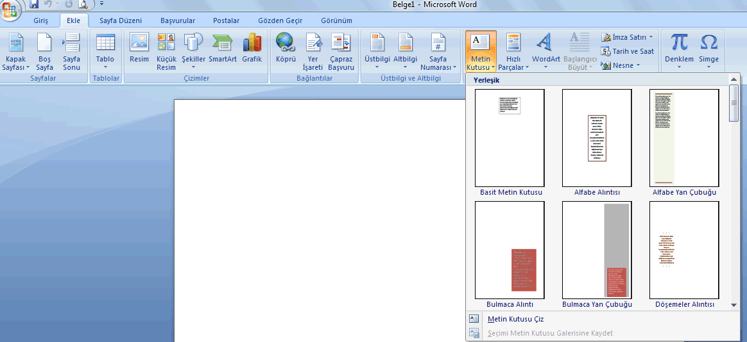Viewport: 747px width, 342px height.
Task: Click the Office button
Action: point(9,8)
